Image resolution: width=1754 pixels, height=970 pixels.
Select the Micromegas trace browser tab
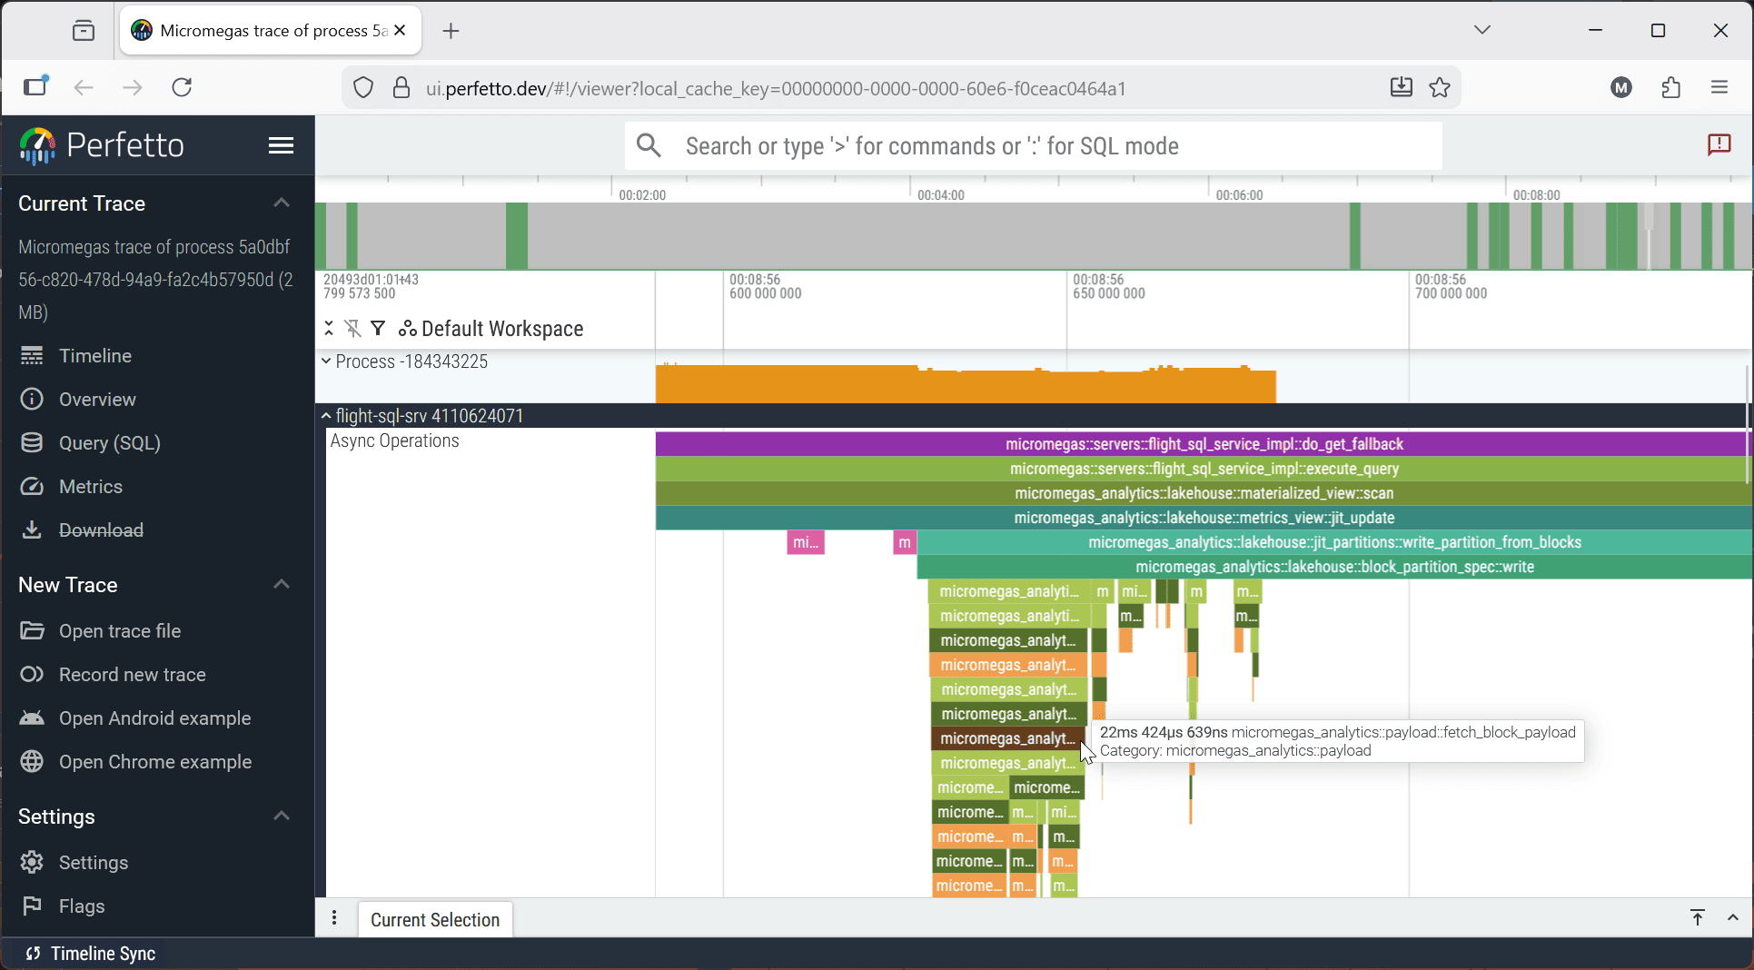coord(271,31)
